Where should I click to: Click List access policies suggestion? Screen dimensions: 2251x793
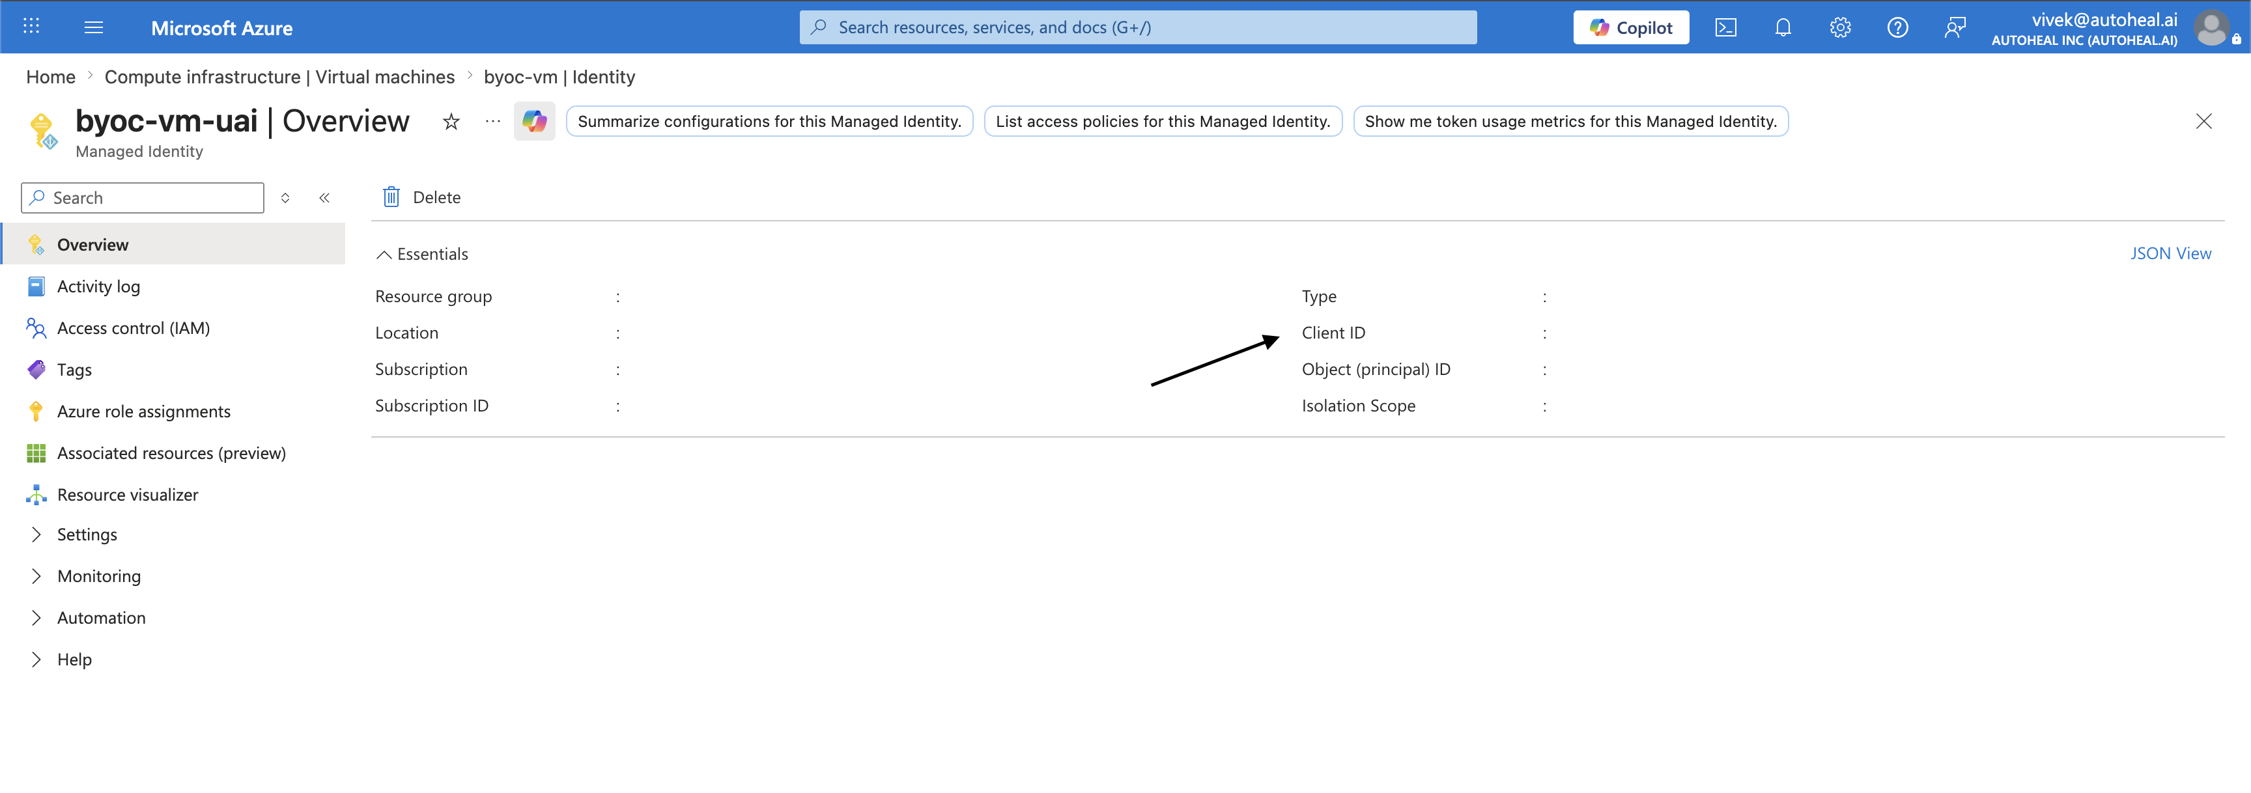[x=1163, y=121]
